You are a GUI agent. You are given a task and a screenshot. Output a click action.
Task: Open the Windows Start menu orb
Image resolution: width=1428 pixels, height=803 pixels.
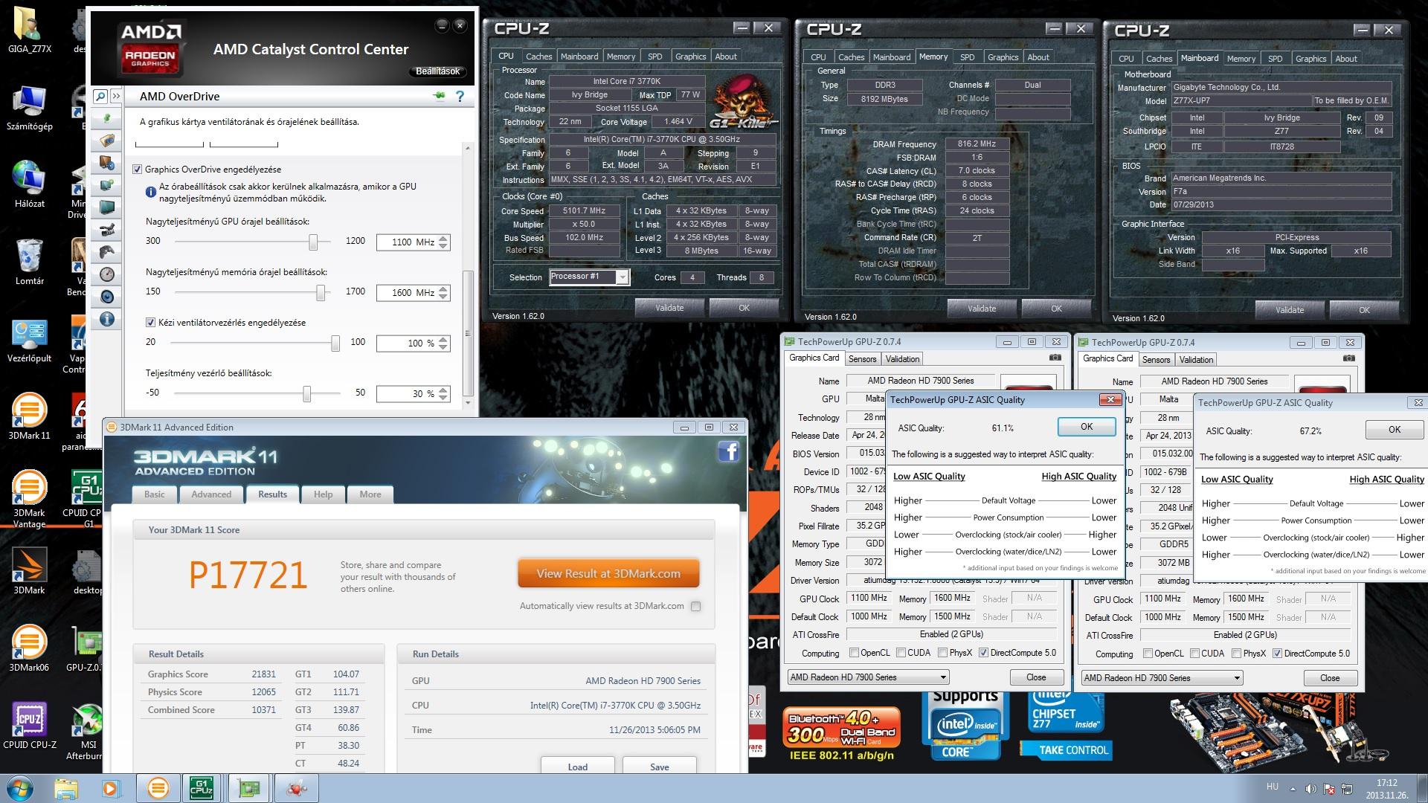point(20,788)
